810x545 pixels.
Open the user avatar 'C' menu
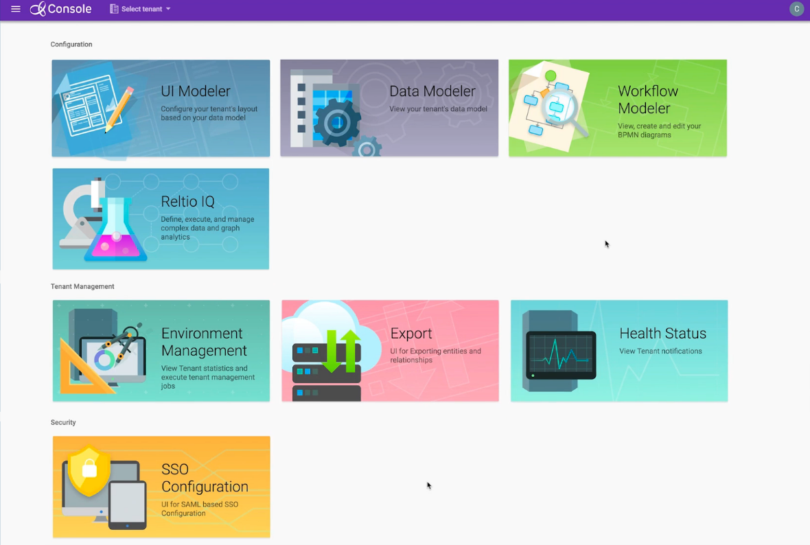[796, 9]
